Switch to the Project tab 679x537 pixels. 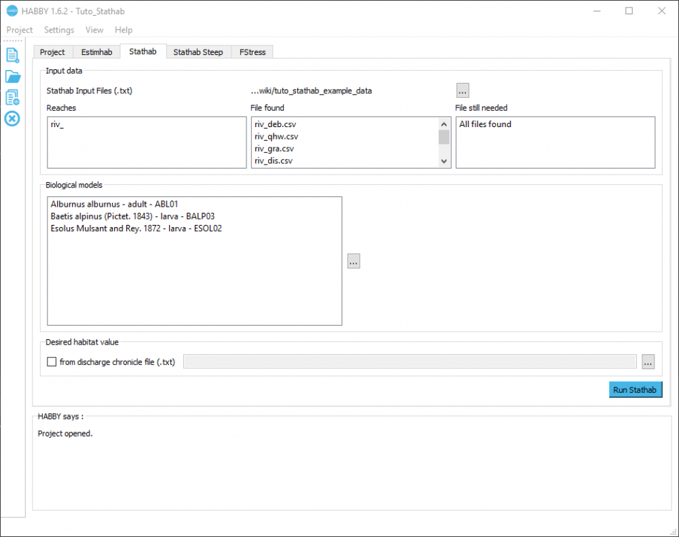pos(52,52)
